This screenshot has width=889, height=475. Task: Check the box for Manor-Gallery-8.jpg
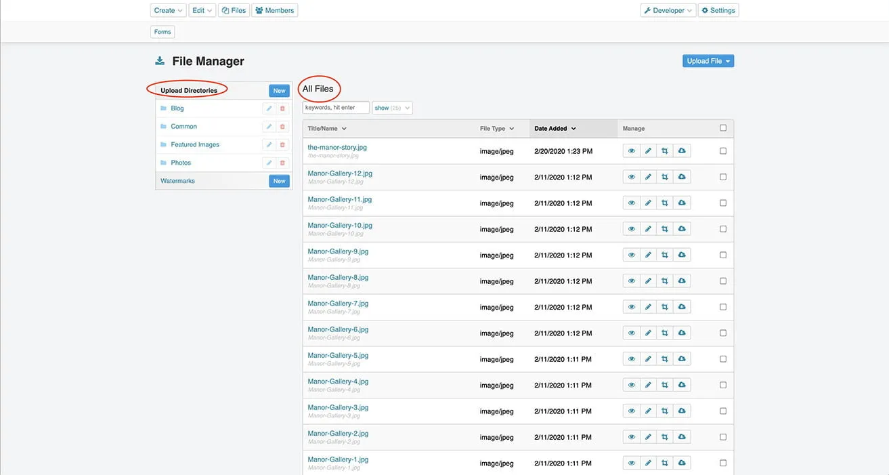click(x=723, y=281)
